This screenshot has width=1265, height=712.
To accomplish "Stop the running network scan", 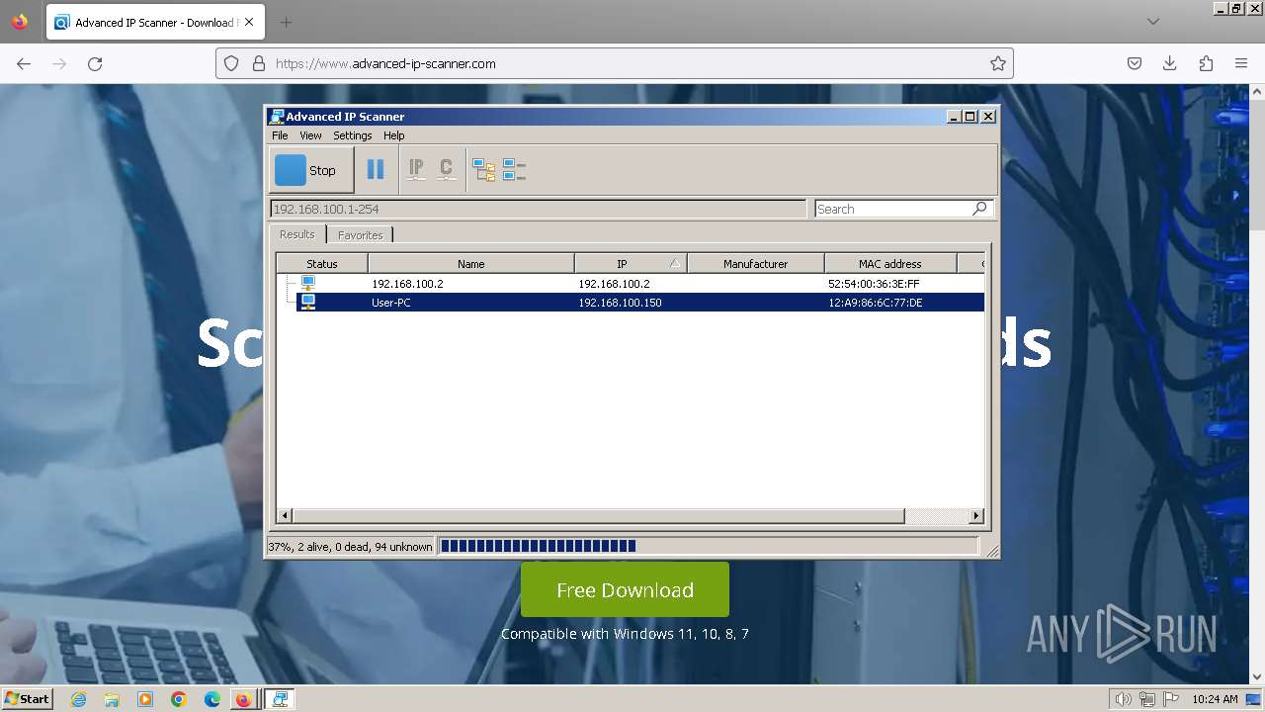I will [x=311, y=170].
